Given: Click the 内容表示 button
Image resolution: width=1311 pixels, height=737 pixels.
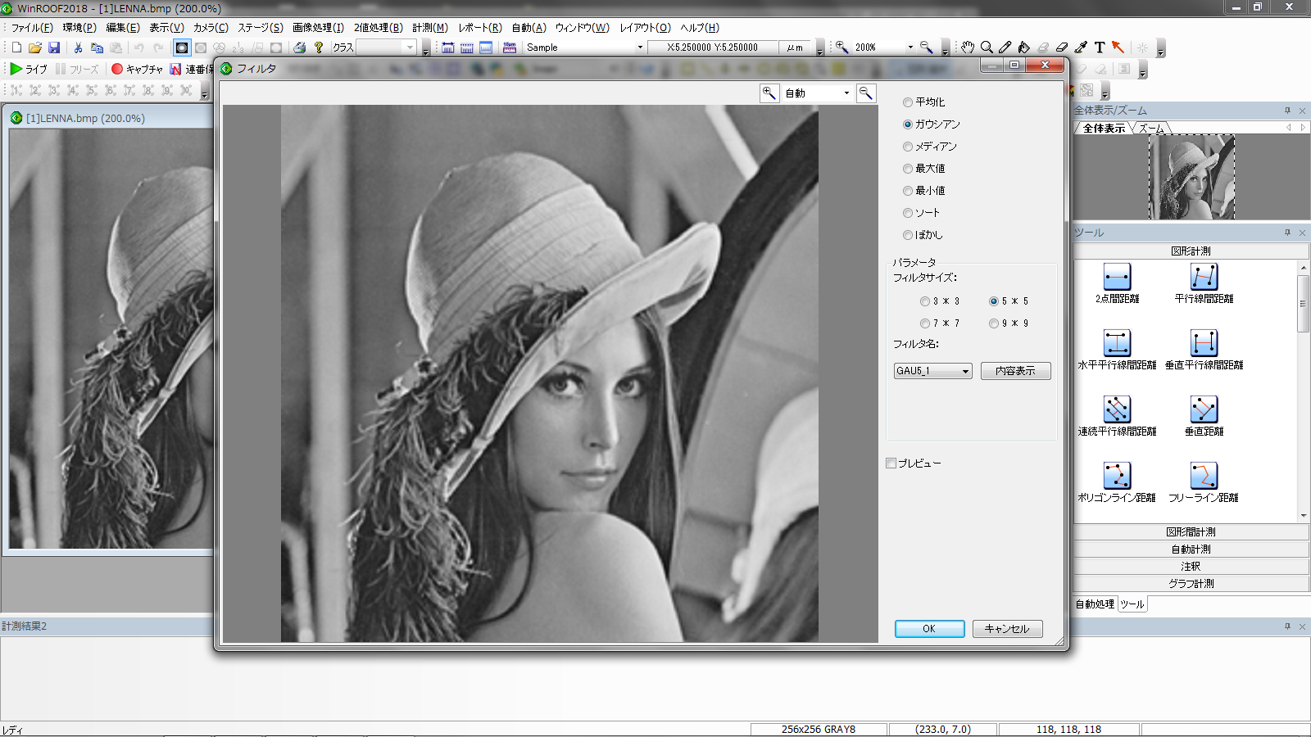Looking at the screenshot, I should (1015, 371).
